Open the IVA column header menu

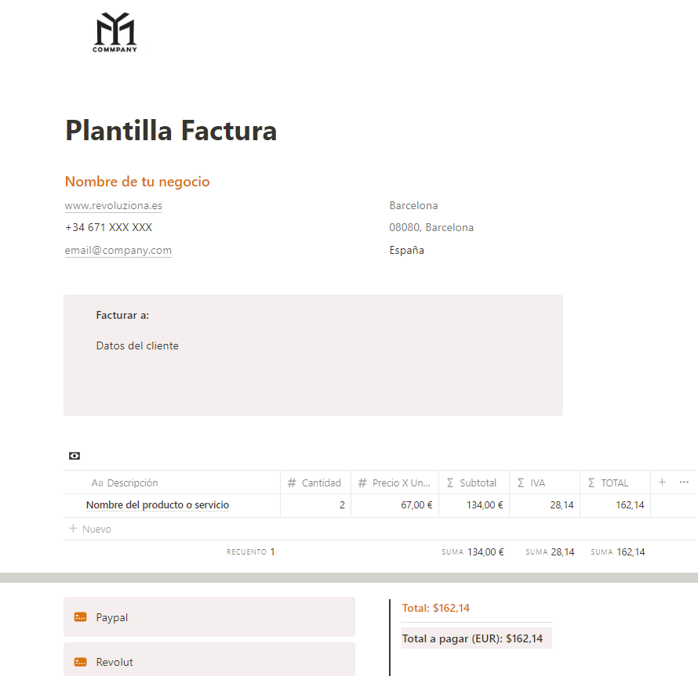537,483
